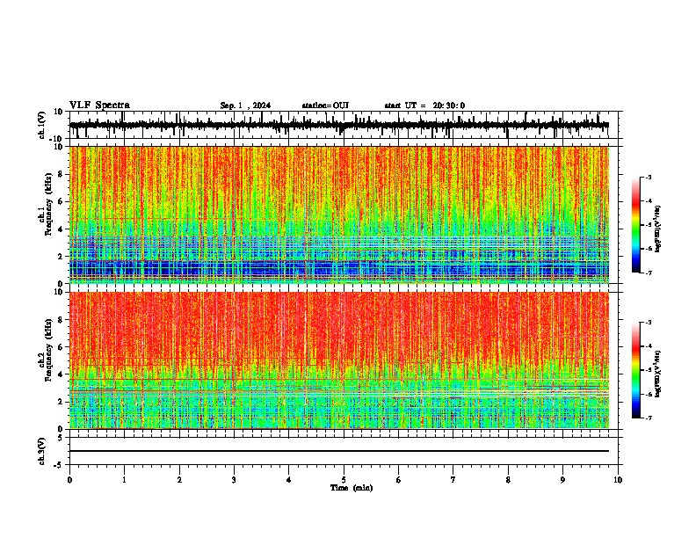Image resolution: width=696 pixels, height=538 pixels.
Task: Click the ch.1 spectrogram color scale bar
Action: 636,225
